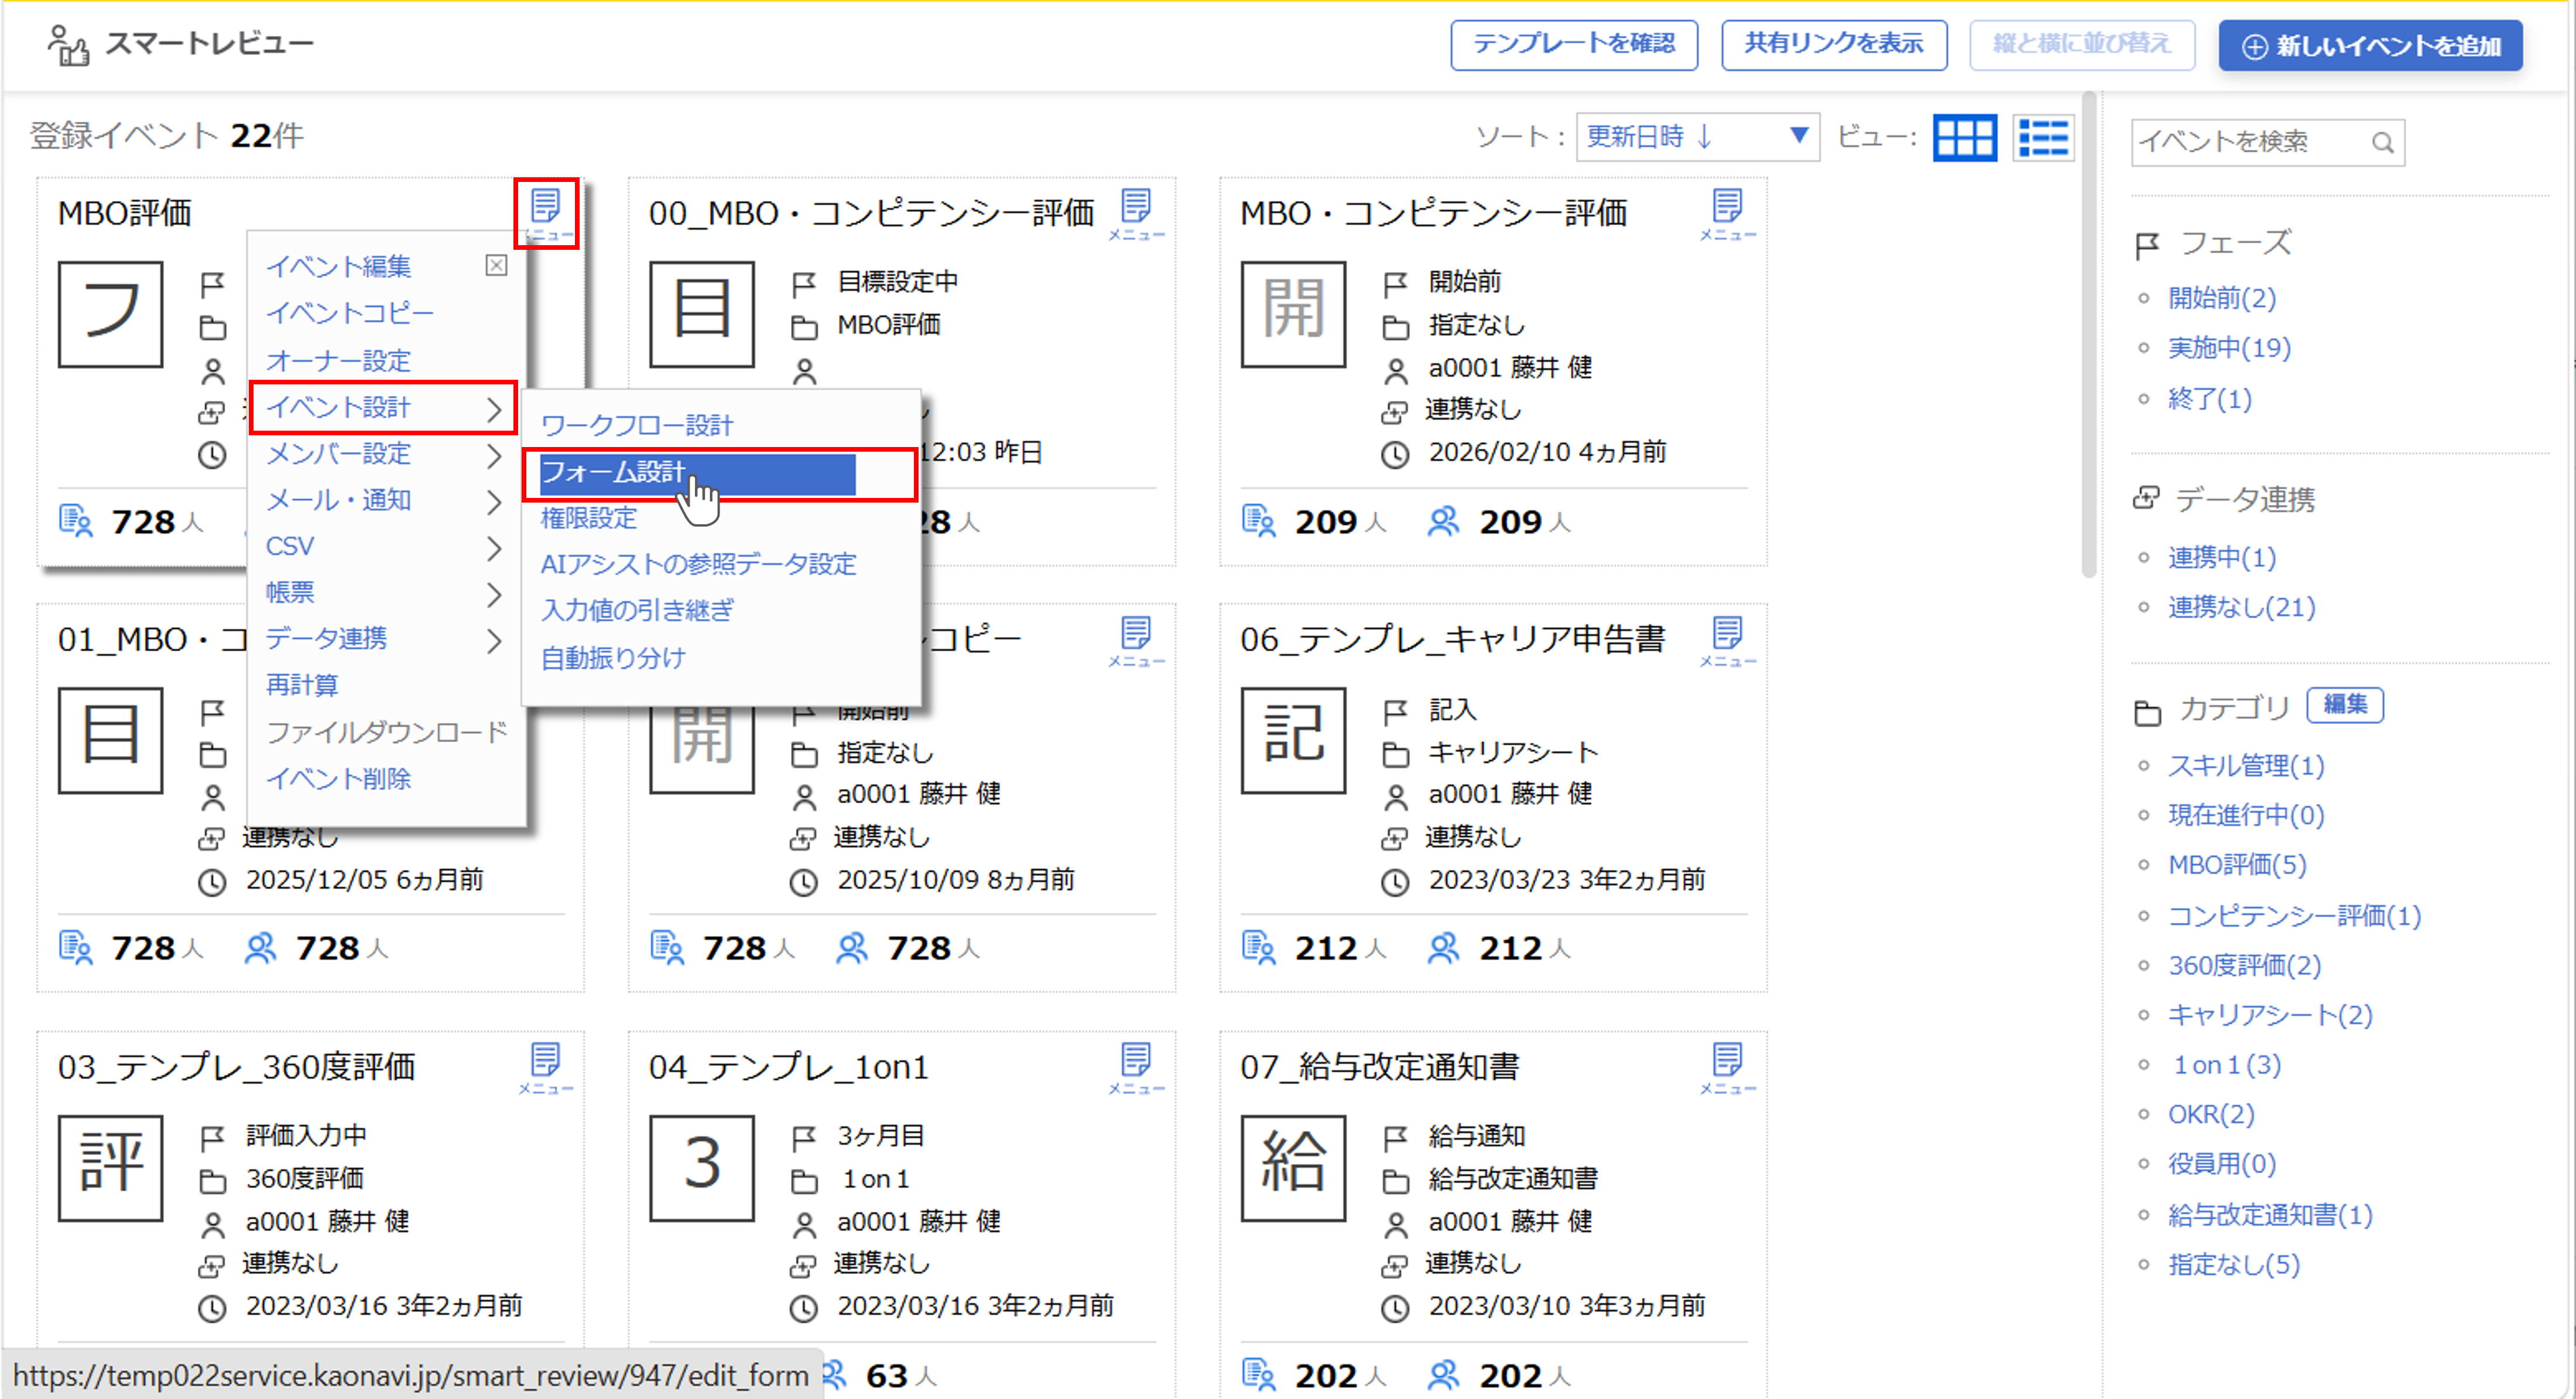
Task: Click participants icon beside 209 on MBO・コンピテンシー評価
Action: point(1443,522)
